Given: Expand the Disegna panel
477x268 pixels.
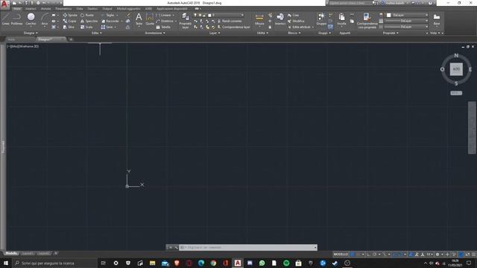Looking at the screenshot, I should [x=31, y=33].
